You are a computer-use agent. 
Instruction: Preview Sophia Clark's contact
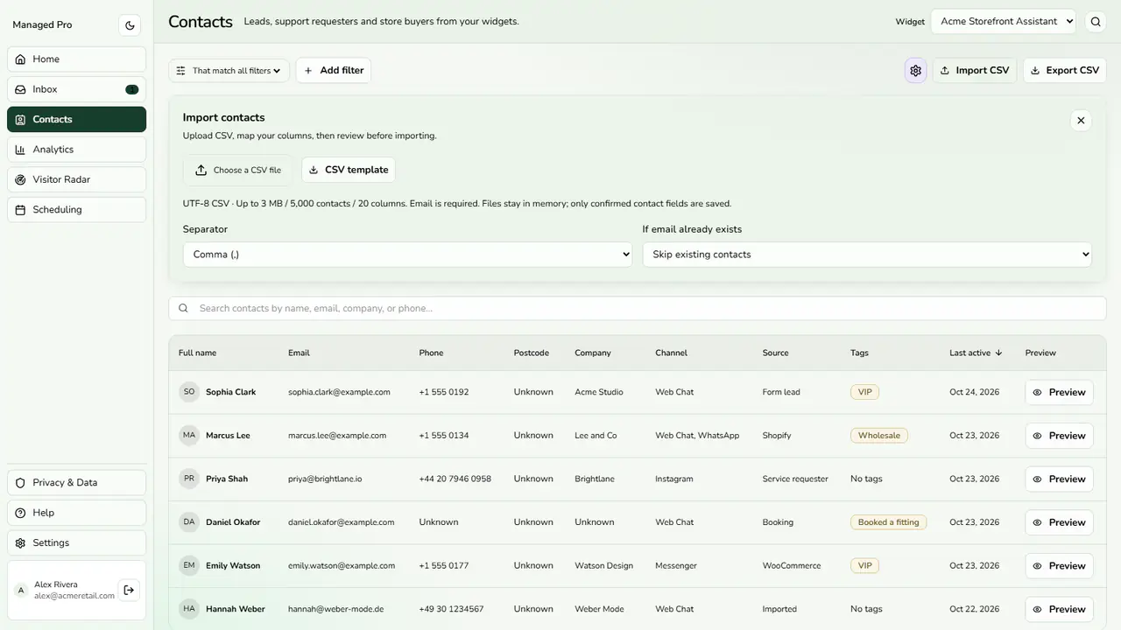1059,392
